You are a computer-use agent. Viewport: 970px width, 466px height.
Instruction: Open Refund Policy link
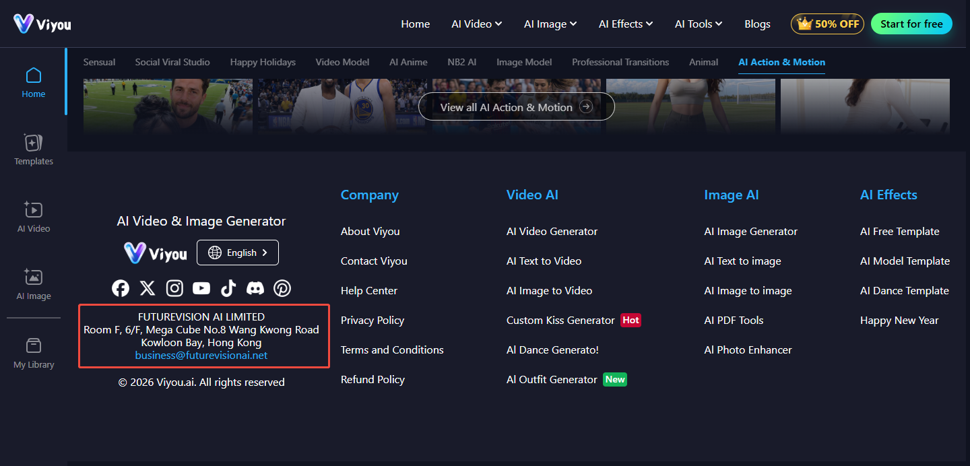(373, 379)
